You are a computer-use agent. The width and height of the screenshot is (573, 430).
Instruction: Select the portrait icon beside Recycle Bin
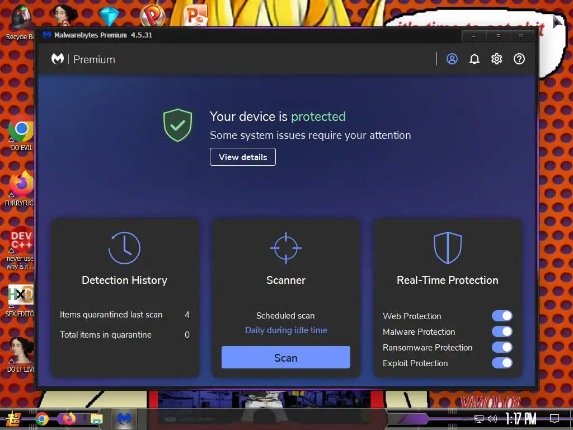[65, 15]
